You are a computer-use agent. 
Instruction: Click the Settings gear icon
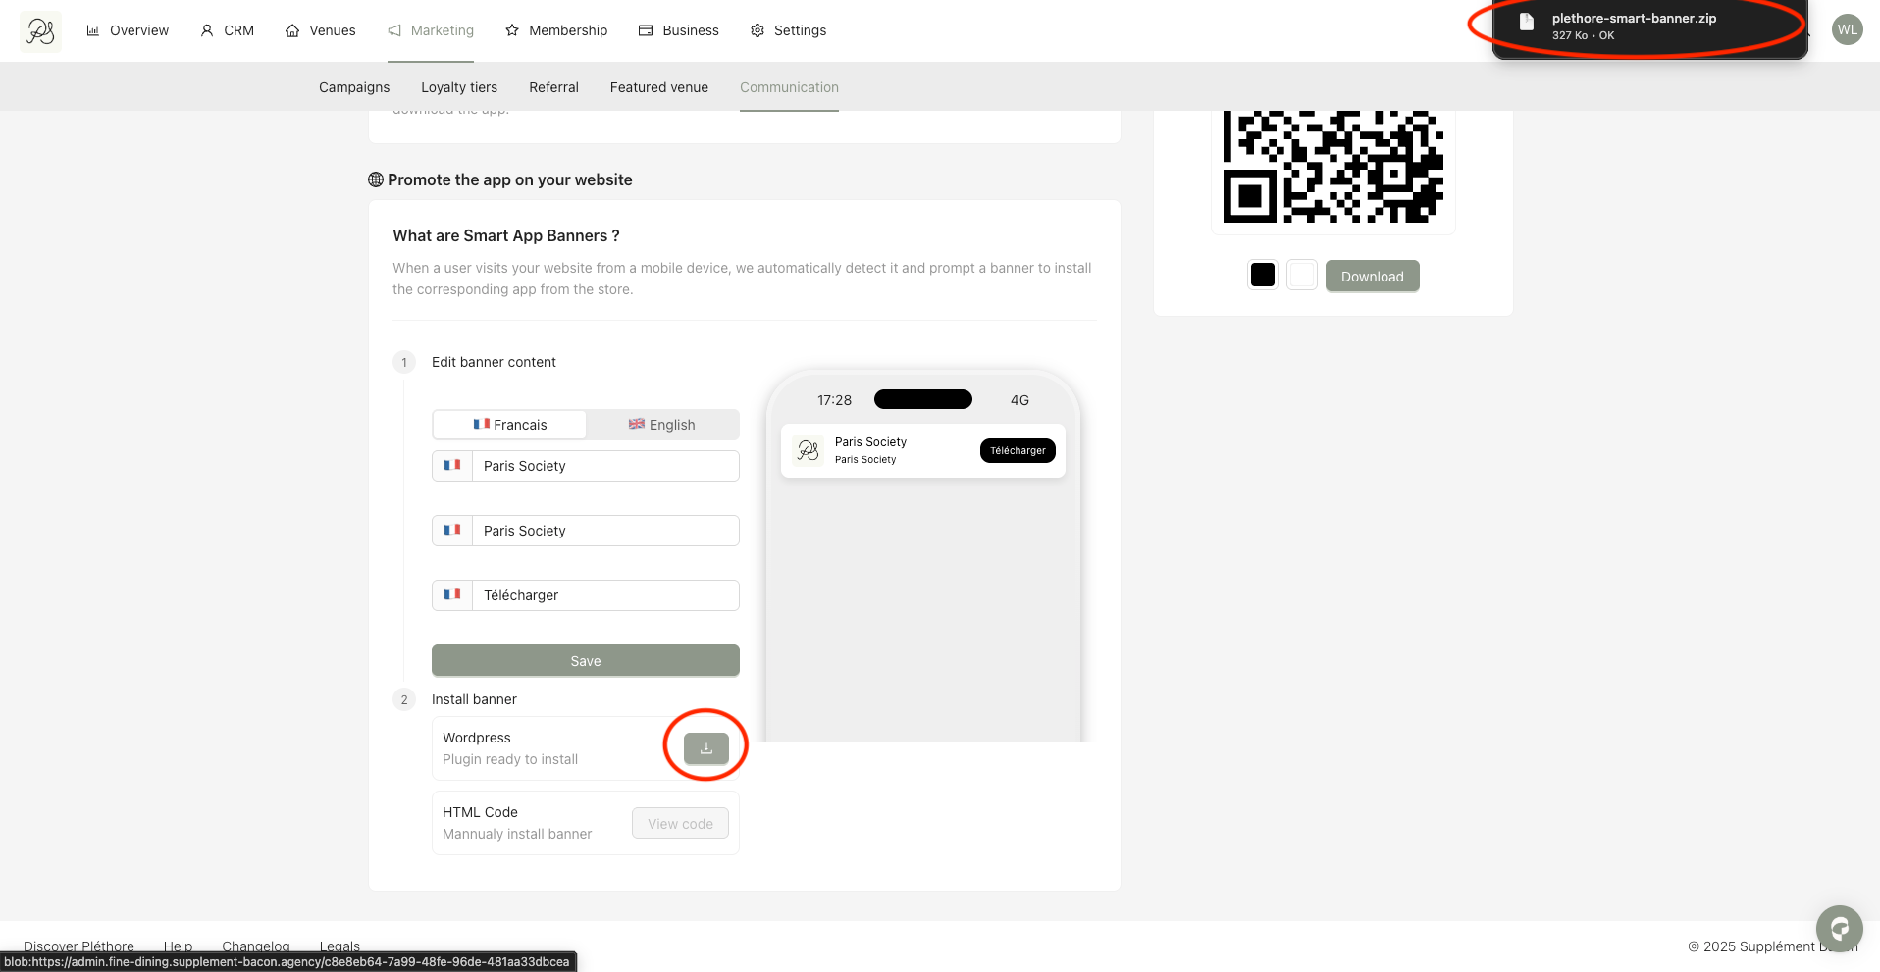[757, 30]
